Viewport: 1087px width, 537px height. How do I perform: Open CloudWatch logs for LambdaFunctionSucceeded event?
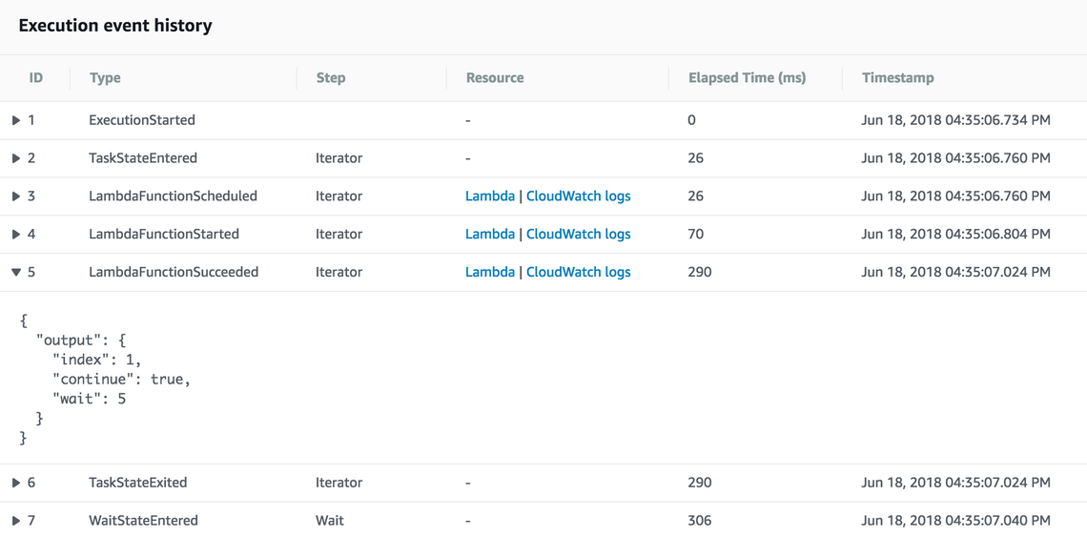click(x=578, y=273)
